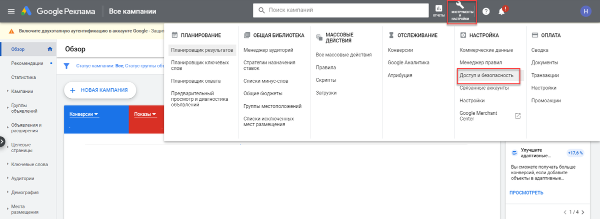Open Рекомендации in the sidebar
This screenshot has width=600, height=219.
28,63
